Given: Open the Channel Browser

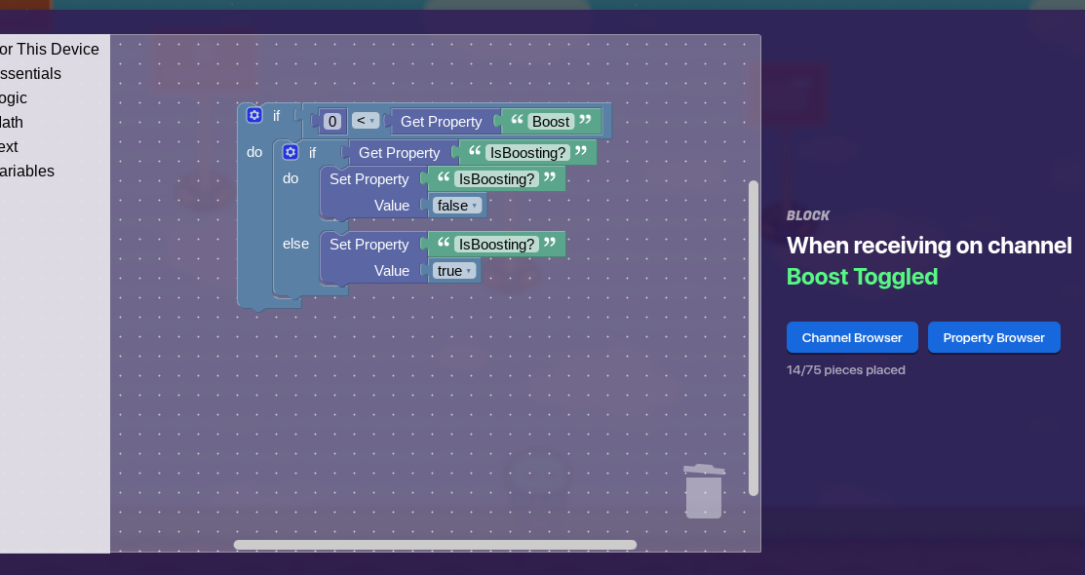Looking at the screenshot, I should pyautogui.click(x=851, y=337).
